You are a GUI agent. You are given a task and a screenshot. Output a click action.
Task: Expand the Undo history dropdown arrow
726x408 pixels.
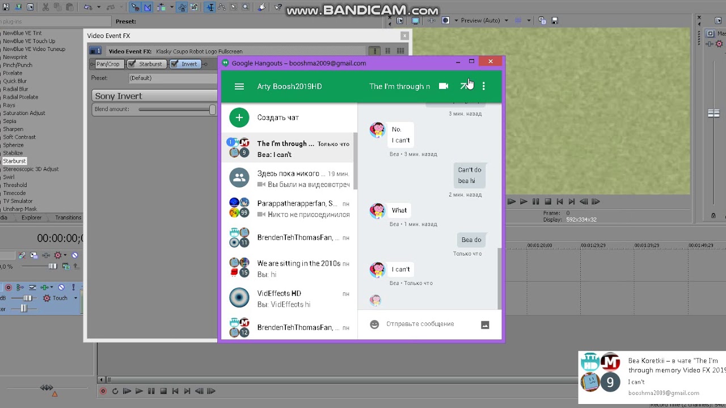click(x=99, y=7)
